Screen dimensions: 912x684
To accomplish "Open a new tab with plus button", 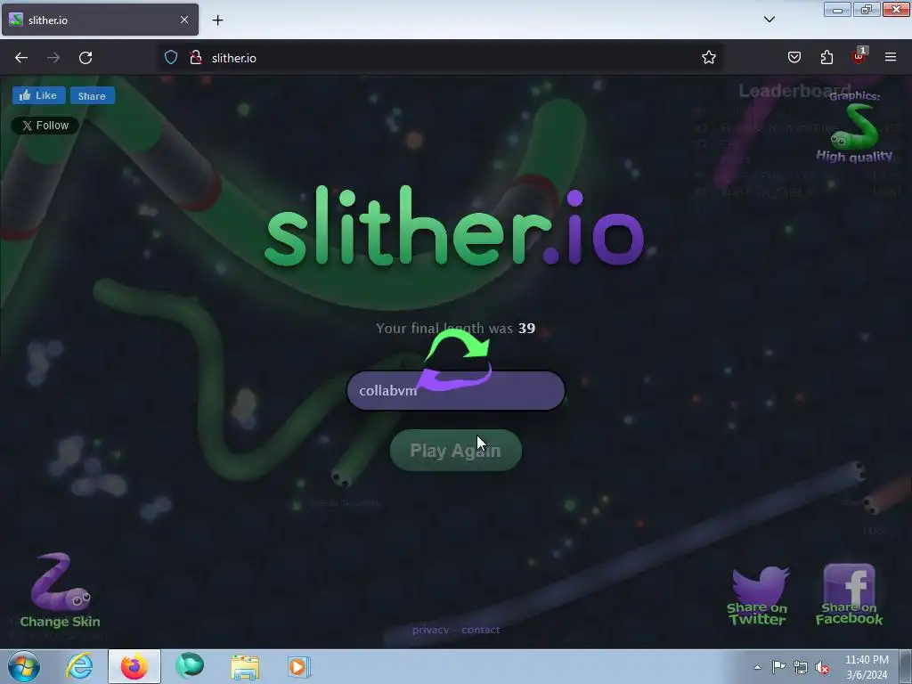I will [x=217, y=20].
